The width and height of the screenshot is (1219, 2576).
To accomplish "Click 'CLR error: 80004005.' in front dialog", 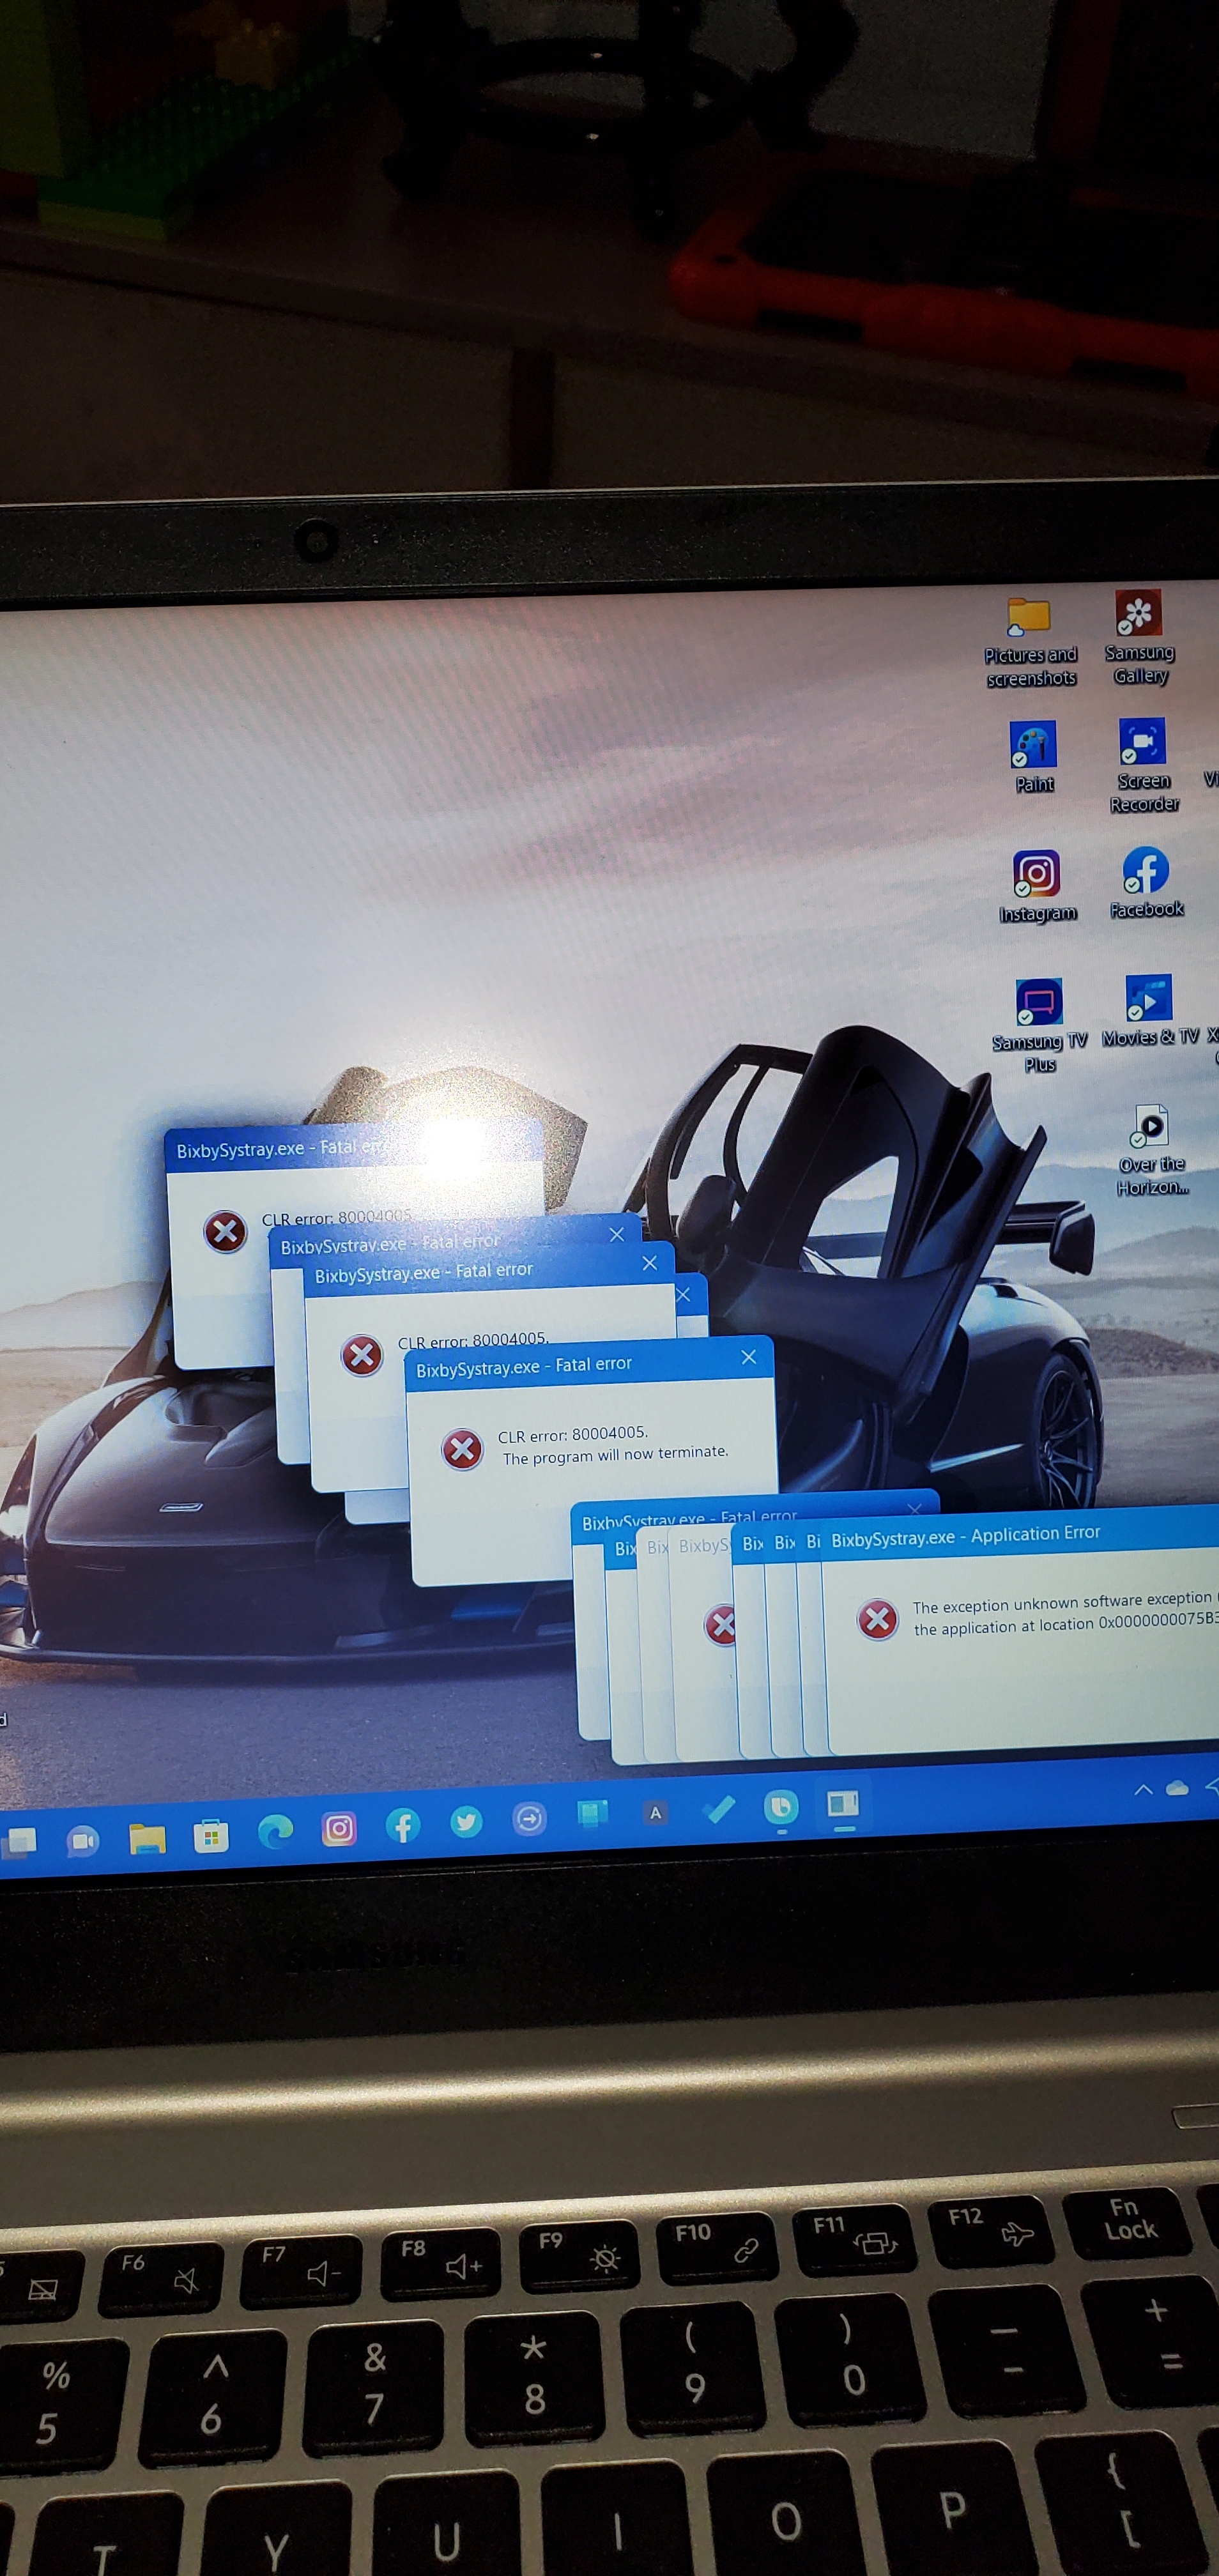I will coord(572,1434).
